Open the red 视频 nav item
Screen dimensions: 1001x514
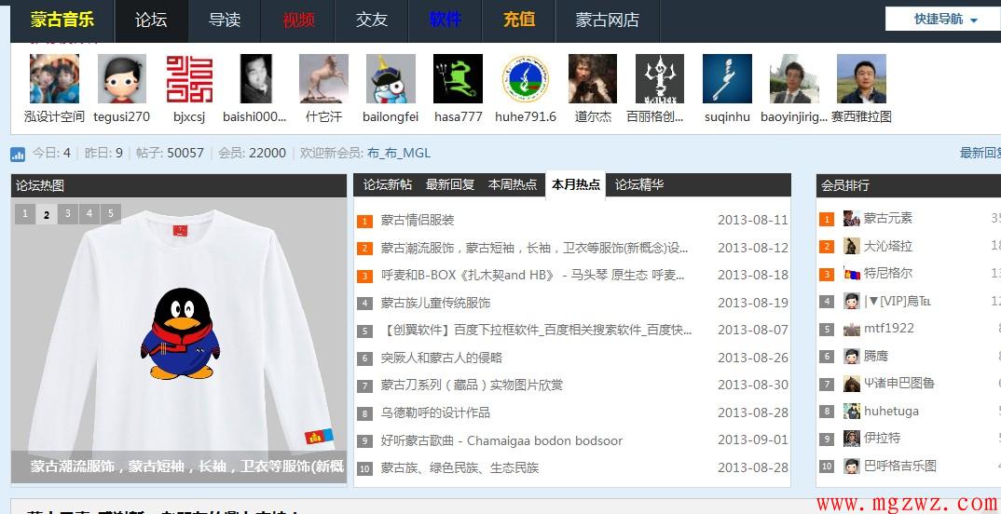coord(299,20)
